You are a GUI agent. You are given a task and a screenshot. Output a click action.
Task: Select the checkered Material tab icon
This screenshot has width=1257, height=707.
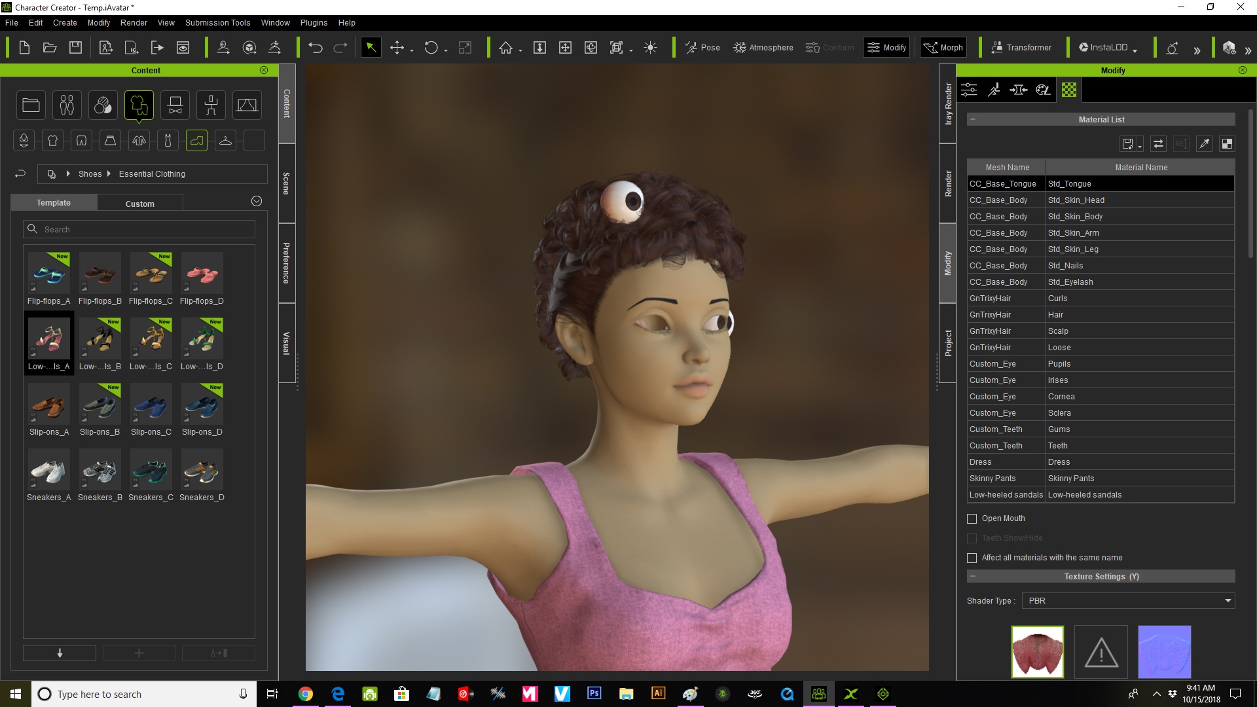1068,90
